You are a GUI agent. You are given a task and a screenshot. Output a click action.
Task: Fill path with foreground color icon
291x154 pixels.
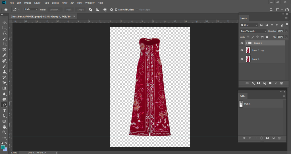coord(244,138)
